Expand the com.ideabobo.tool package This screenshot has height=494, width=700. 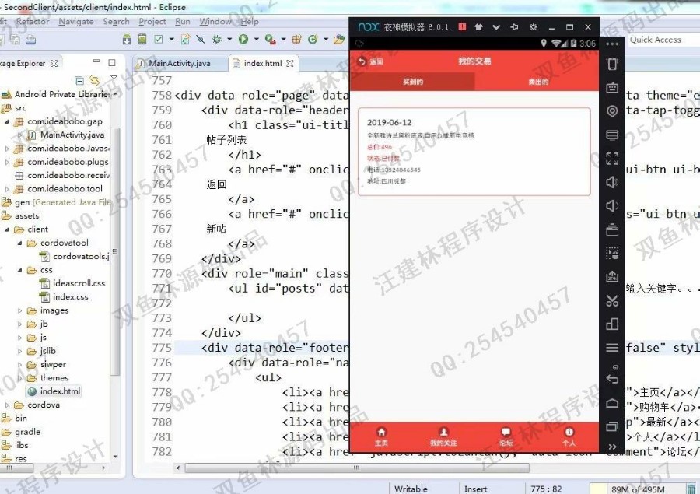tap(7, 189)
